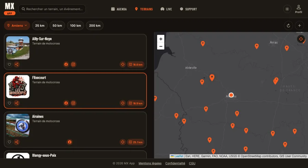Open Confidentialité link

175,163
